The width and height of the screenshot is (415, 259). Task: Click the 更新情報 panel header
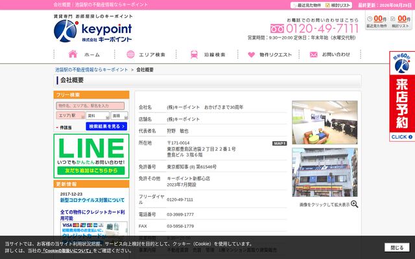[91, 184]
